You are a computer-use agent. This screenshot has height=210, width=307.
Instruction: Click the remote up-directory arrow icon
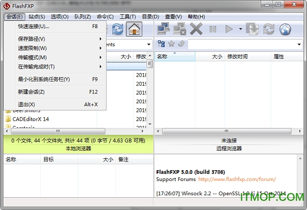(x=181, y=44)
